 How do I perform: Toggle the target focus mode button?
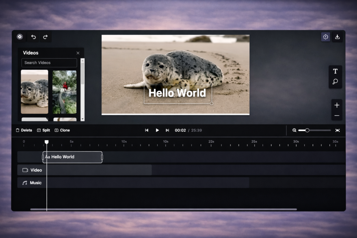pos(325,37)
